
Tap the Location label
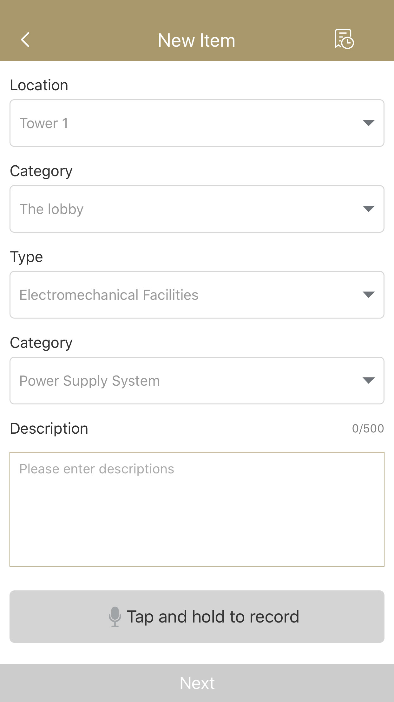(x=39, y=85)
